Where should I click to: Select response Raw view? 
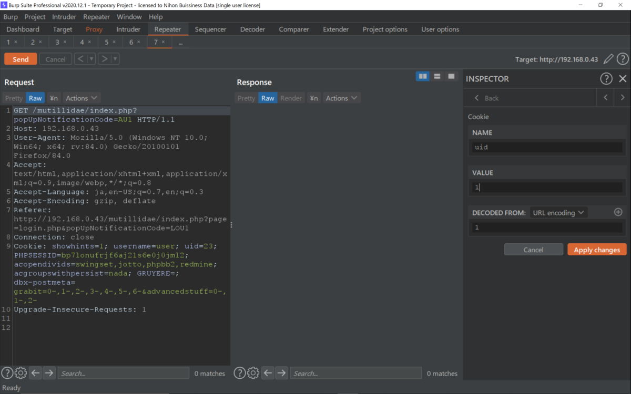268,98
